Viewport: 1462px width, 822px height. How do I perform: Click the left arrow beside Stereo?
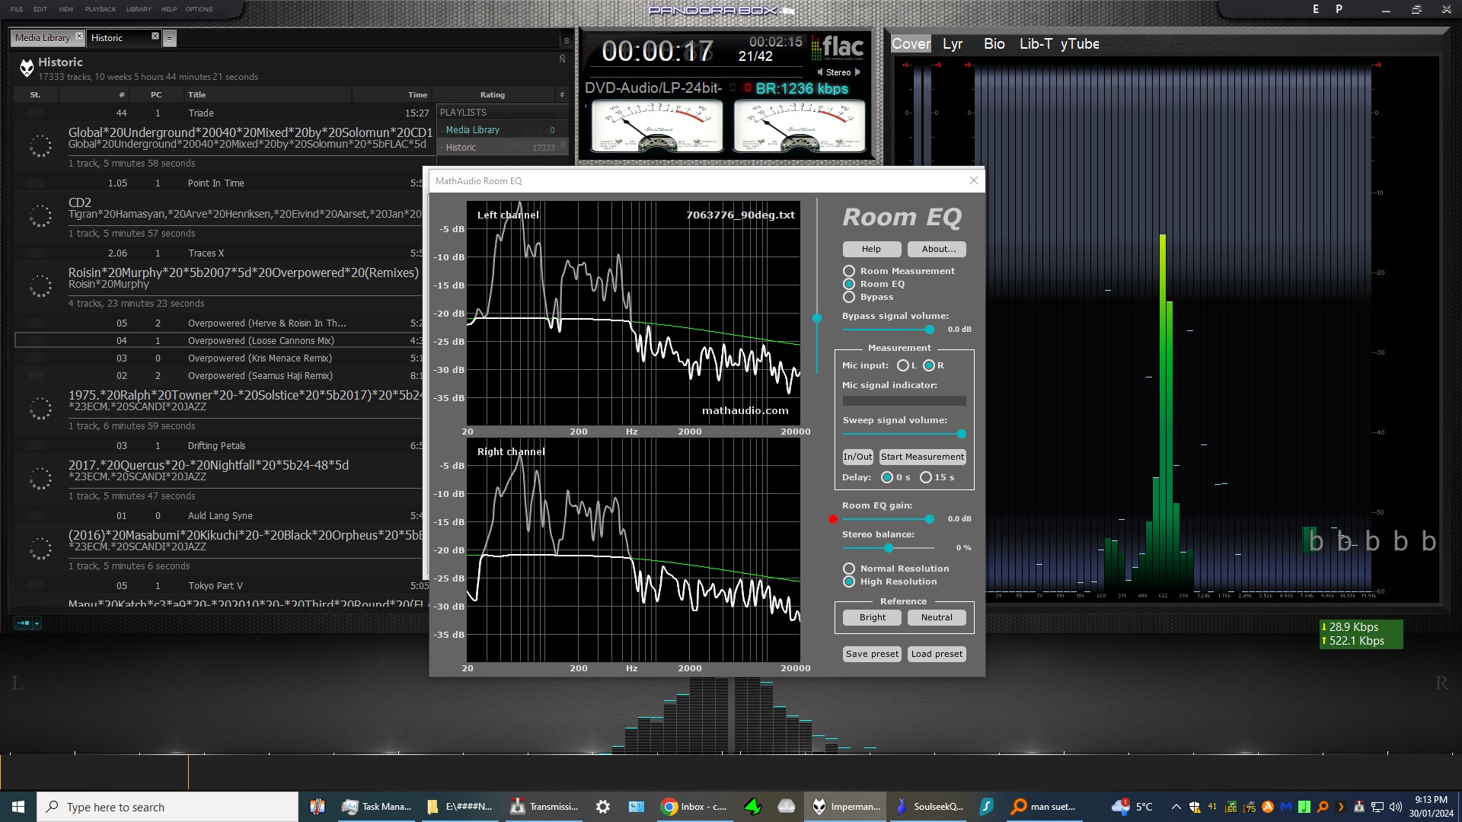(x=820, y=72)
